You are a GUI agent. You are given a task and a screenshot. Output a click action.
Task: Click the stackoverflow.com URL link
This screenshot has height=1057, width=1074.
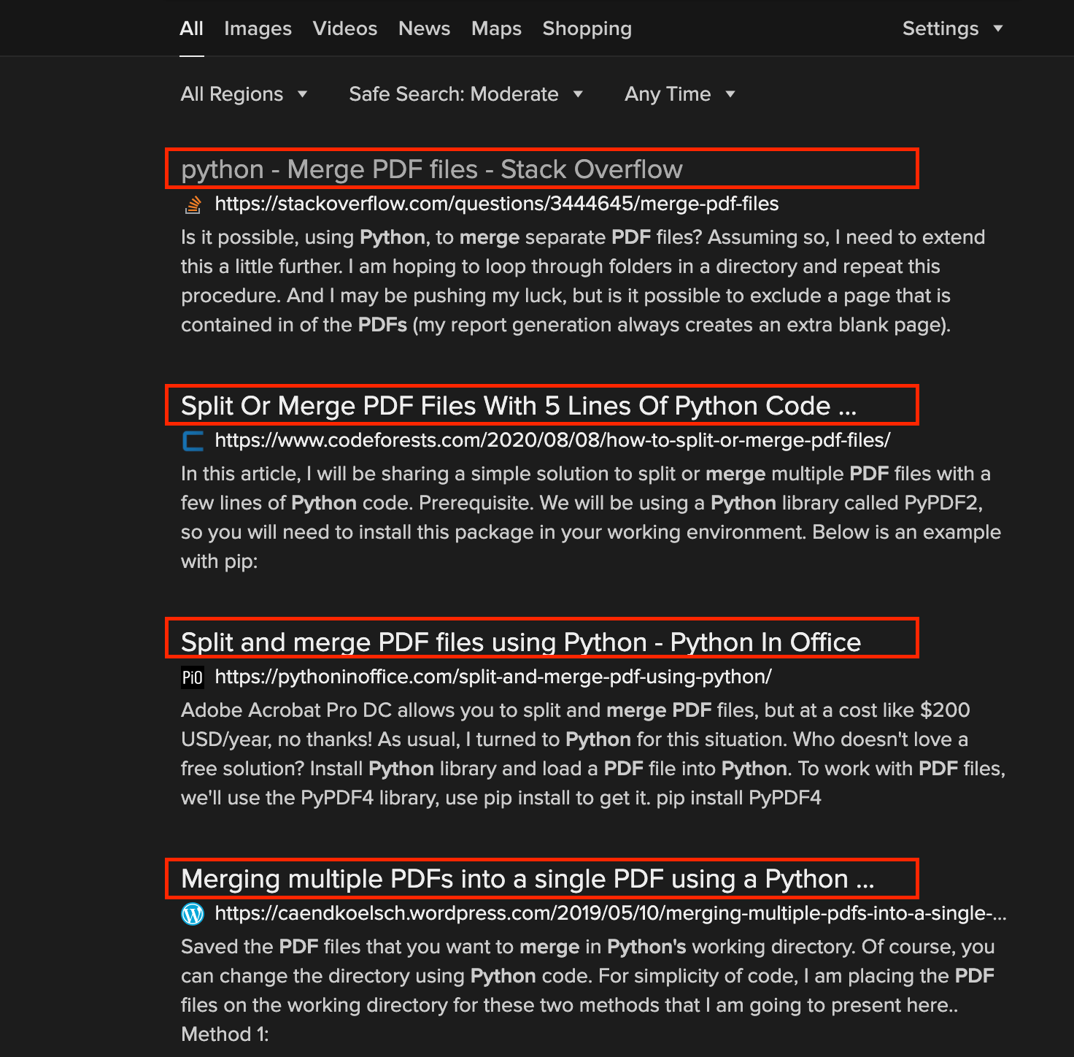tap(496, 204)
